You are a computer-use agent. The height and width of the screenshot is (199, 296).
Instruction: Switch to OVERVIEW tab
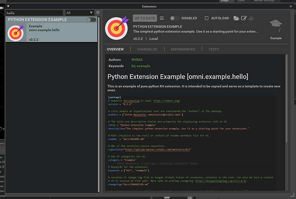[115, 49]
